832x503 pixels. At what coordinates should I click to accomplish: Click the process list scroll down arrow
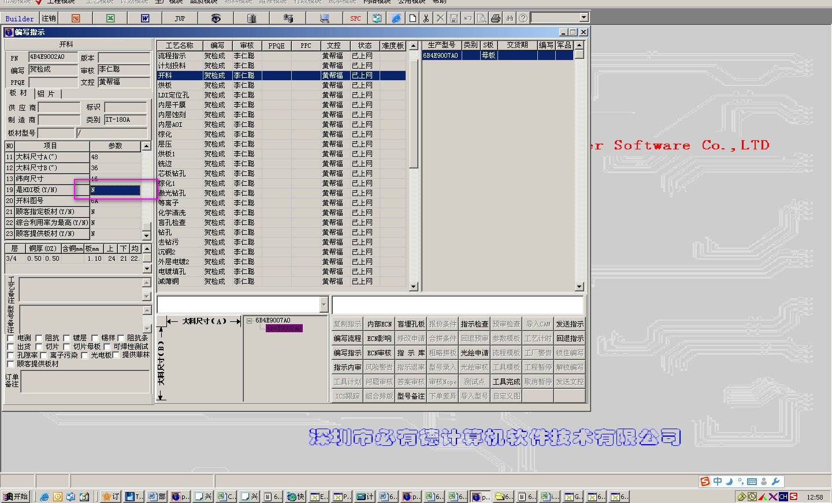[413, 287]
